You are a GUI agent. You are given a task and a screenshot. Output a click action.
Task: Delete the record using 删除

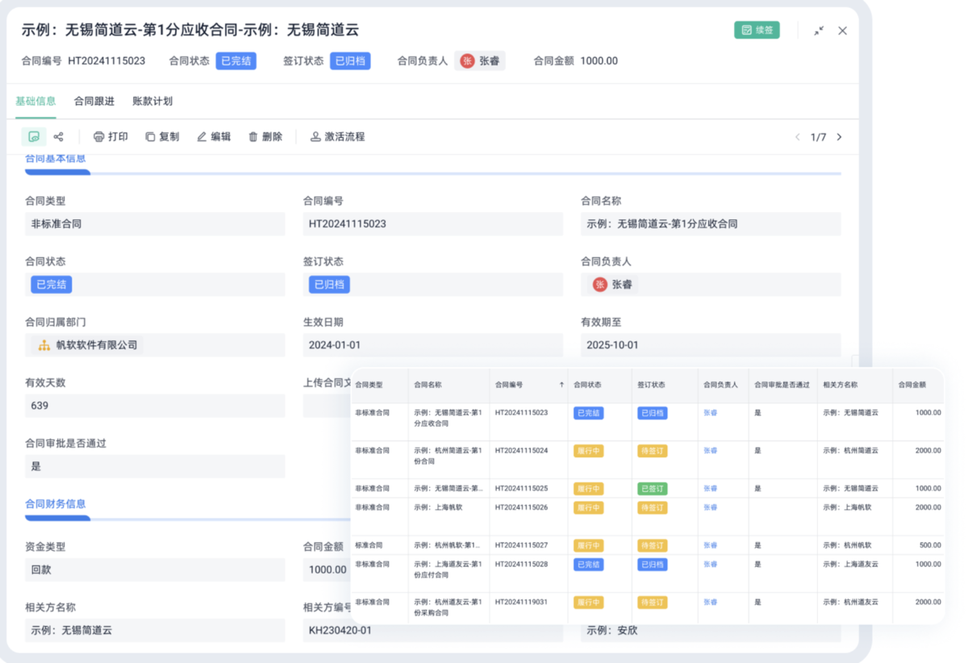tap(265, 137)
